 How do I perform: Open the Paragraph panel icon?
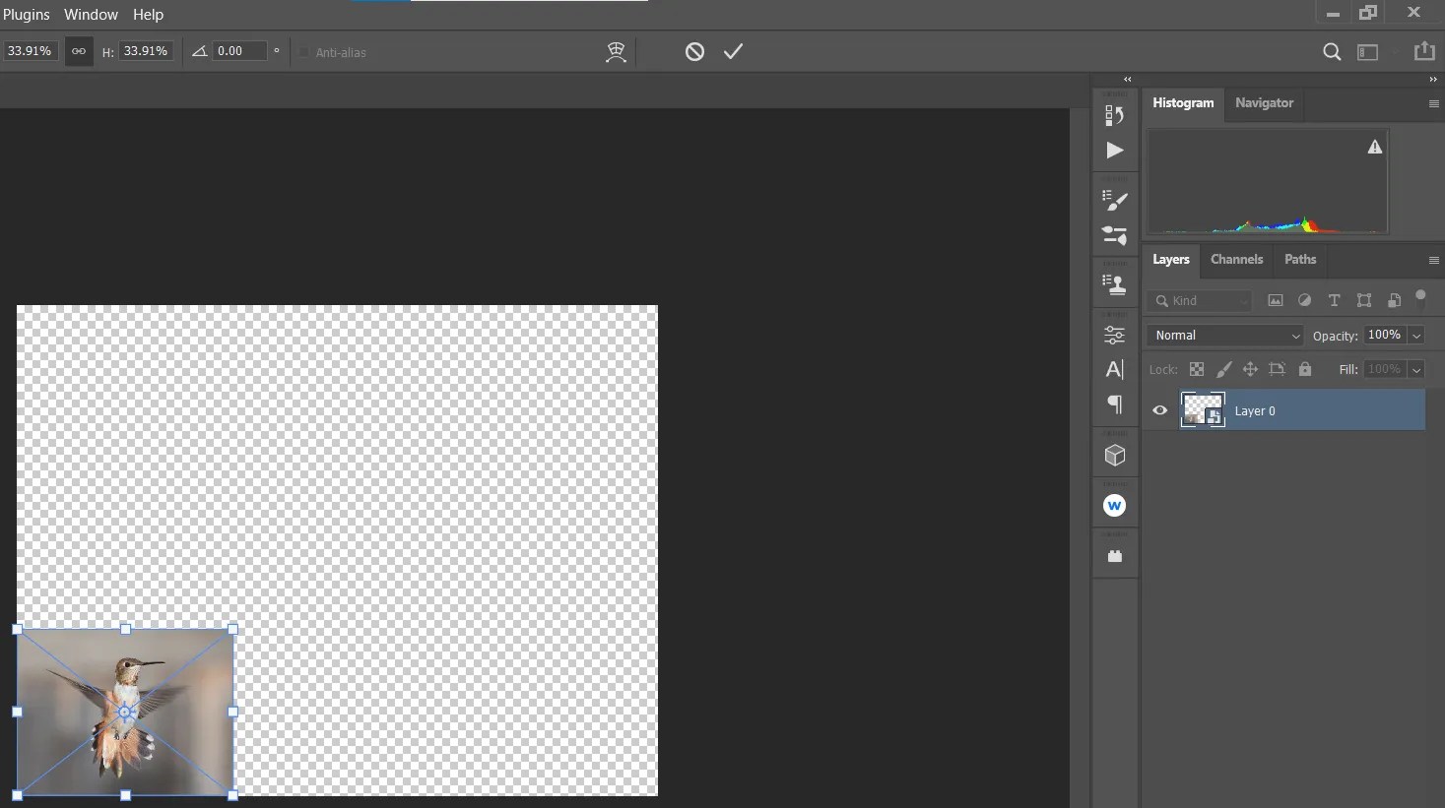(x=1114, y=404)
